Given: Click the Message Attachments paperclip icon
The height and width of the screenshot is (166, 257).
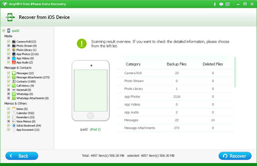Looking at the screenshot, I should pos(14,77).
